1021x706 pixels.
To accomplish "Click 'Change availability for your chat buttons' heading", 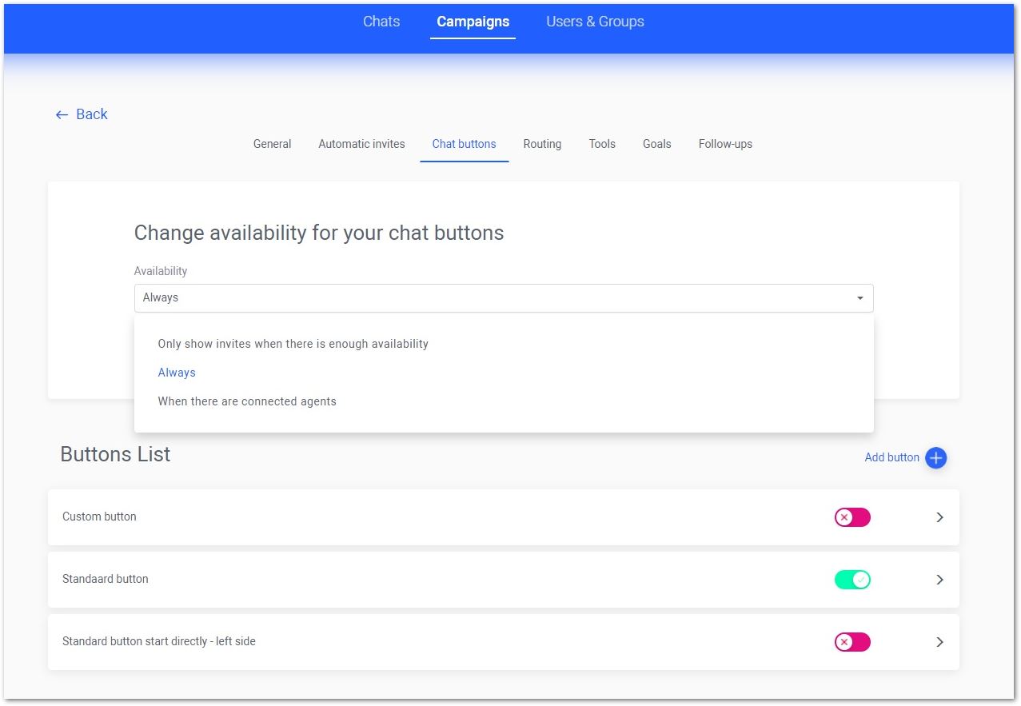I will [x=319, y=233].
